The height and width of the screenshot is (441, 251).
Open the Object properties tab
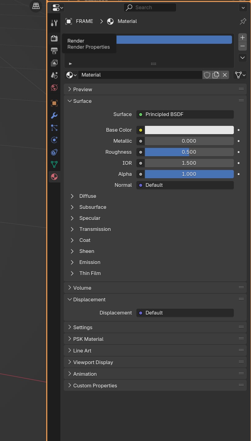point(54,103)
